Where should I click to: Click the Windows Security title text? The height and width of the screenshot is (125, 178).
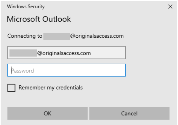pos(26,7)
